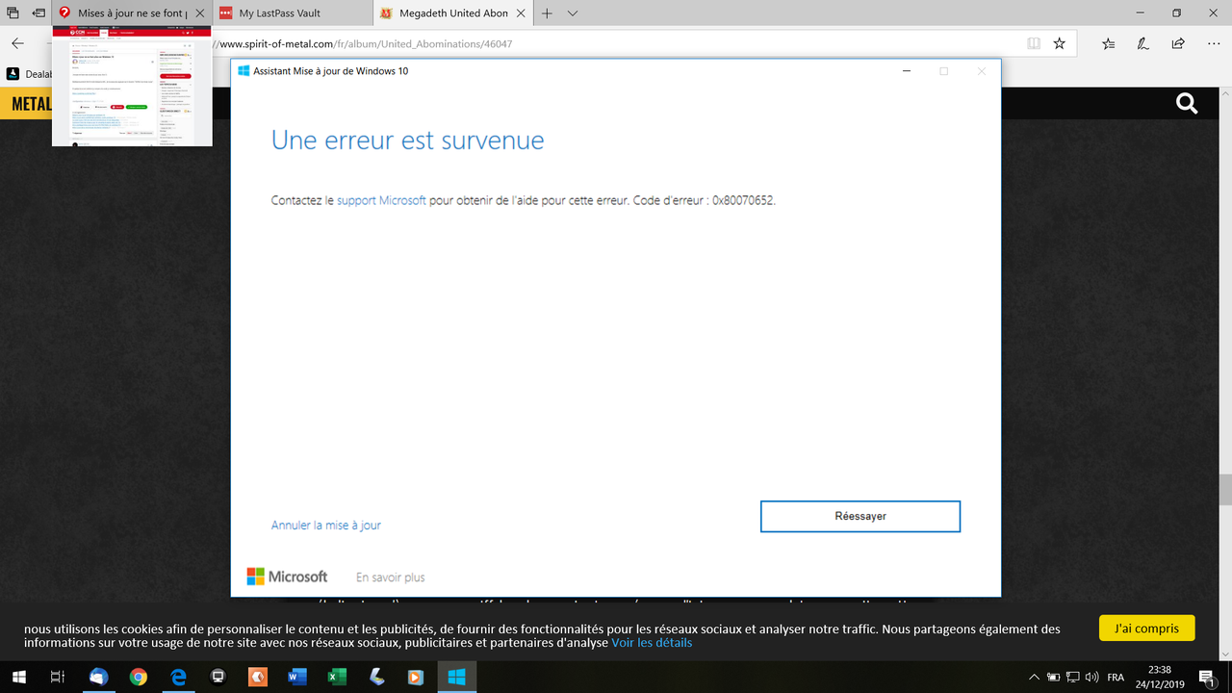Add the current page to favorites

(1059, 43)
